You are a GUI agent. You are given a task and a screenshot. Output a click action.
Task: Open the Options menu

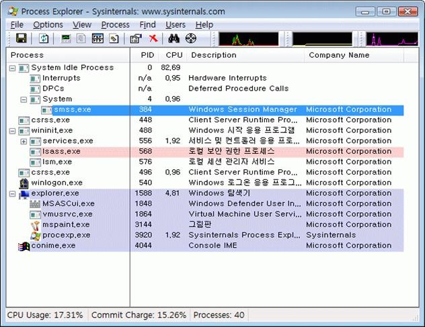tap(48, 25)
